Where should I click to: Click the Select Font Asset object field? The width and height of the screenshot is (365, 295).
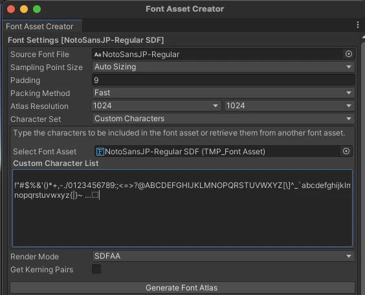tap(223, 152)
